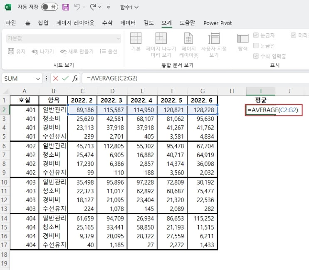The image size is (309, 270).
Task: Select column I header
Action: 261,91
